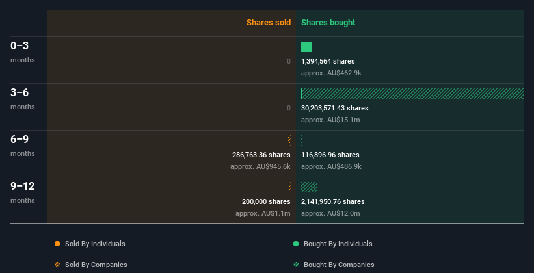534x273 pixels.
Task: Select the hatched green 3–6 months bought bar
Action: (x=412, y=94)
